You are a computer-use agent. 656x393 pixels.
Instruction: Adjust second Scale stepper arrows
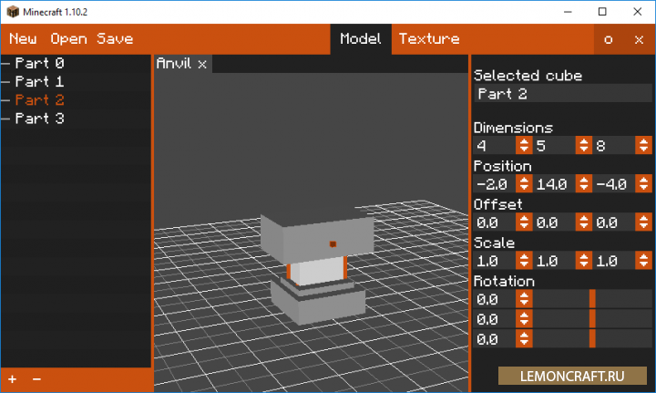[584, 261]
